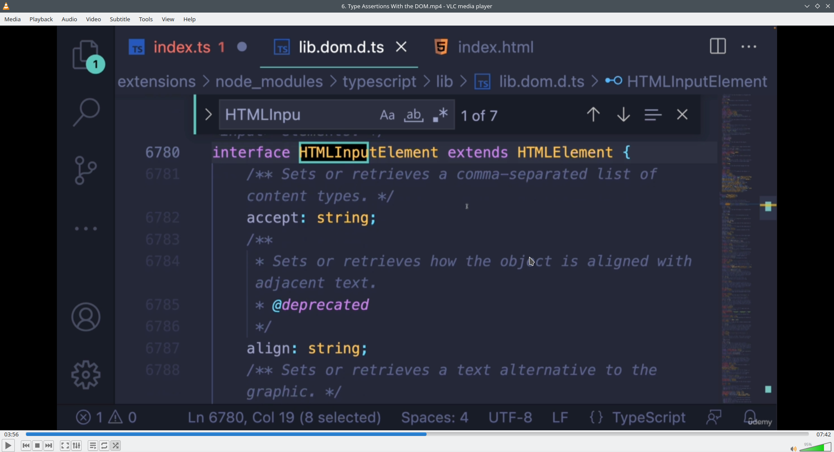Screen dimensions: 834x452
Task: Open the Tools menu
Action: point(146,20)
